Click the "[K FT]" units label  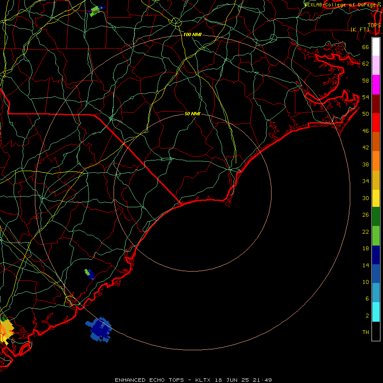pyautogui.click(x=360, y=29)
